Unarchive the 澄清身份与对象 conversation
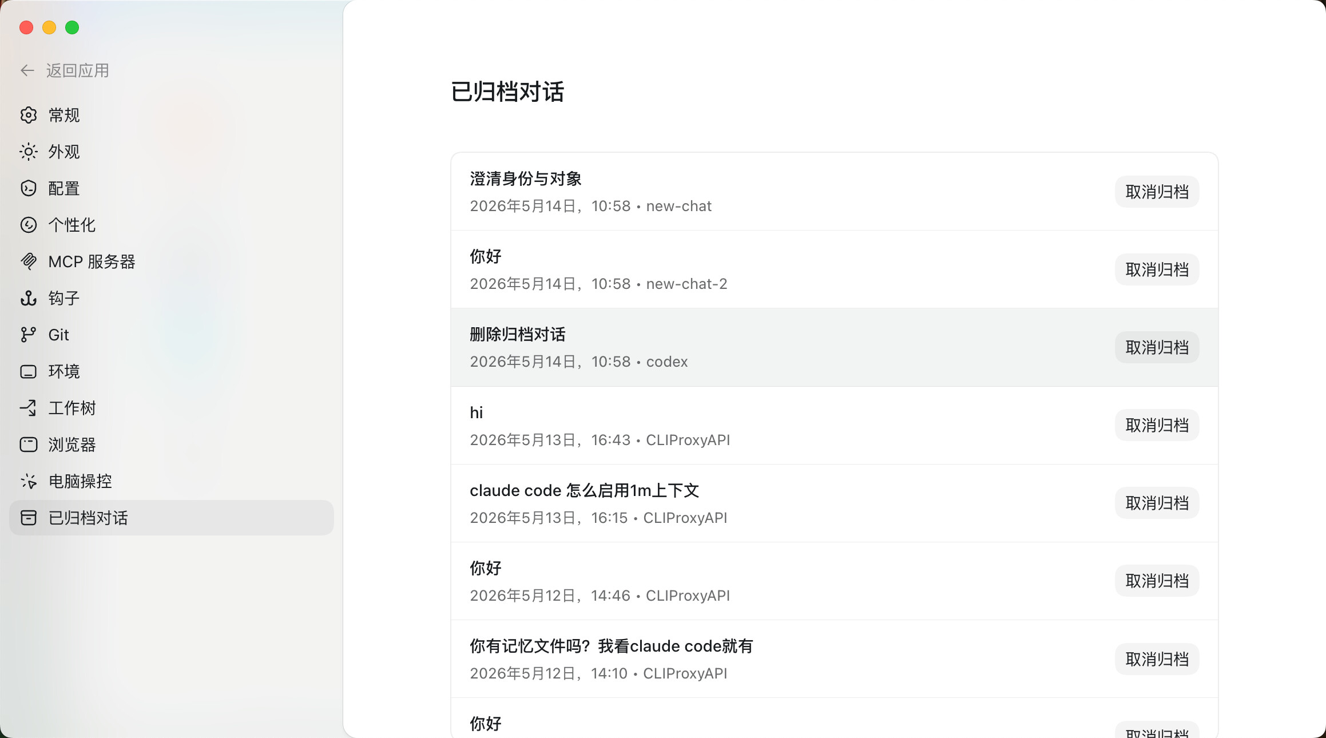 (1157, 192)
